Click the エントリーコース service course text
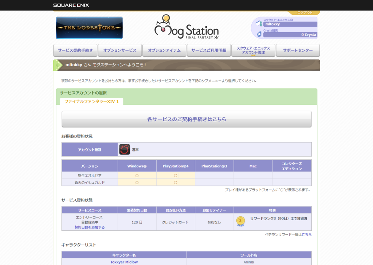373x265 pixels. tap(89, 217)
